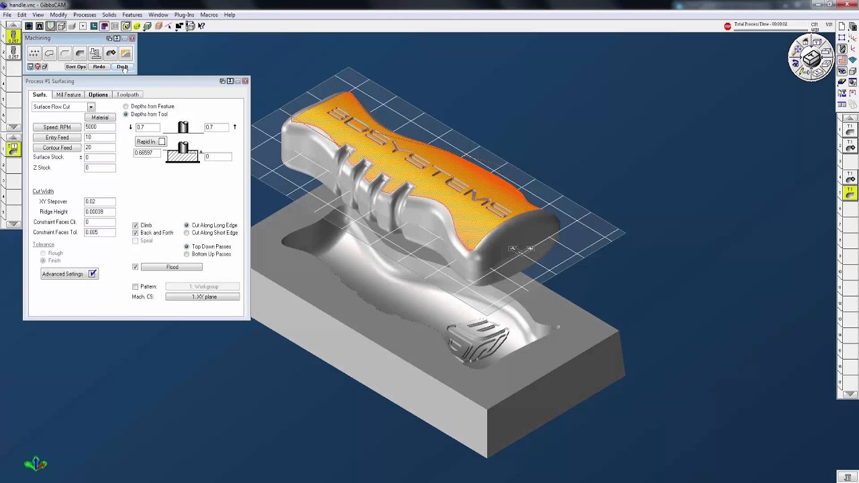Viewport: 859px width, 483px height.
Task: Switch to the Mill Feature tab
Action: coord(68,95)
